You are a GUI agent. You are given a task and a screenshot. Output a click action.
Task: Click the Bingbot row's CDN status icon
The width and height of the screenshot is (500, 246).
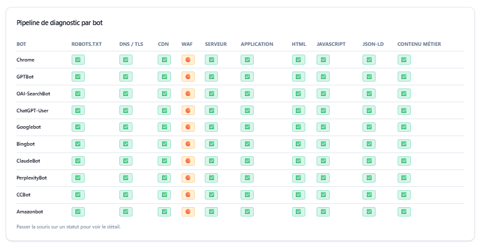pos(164,144)
